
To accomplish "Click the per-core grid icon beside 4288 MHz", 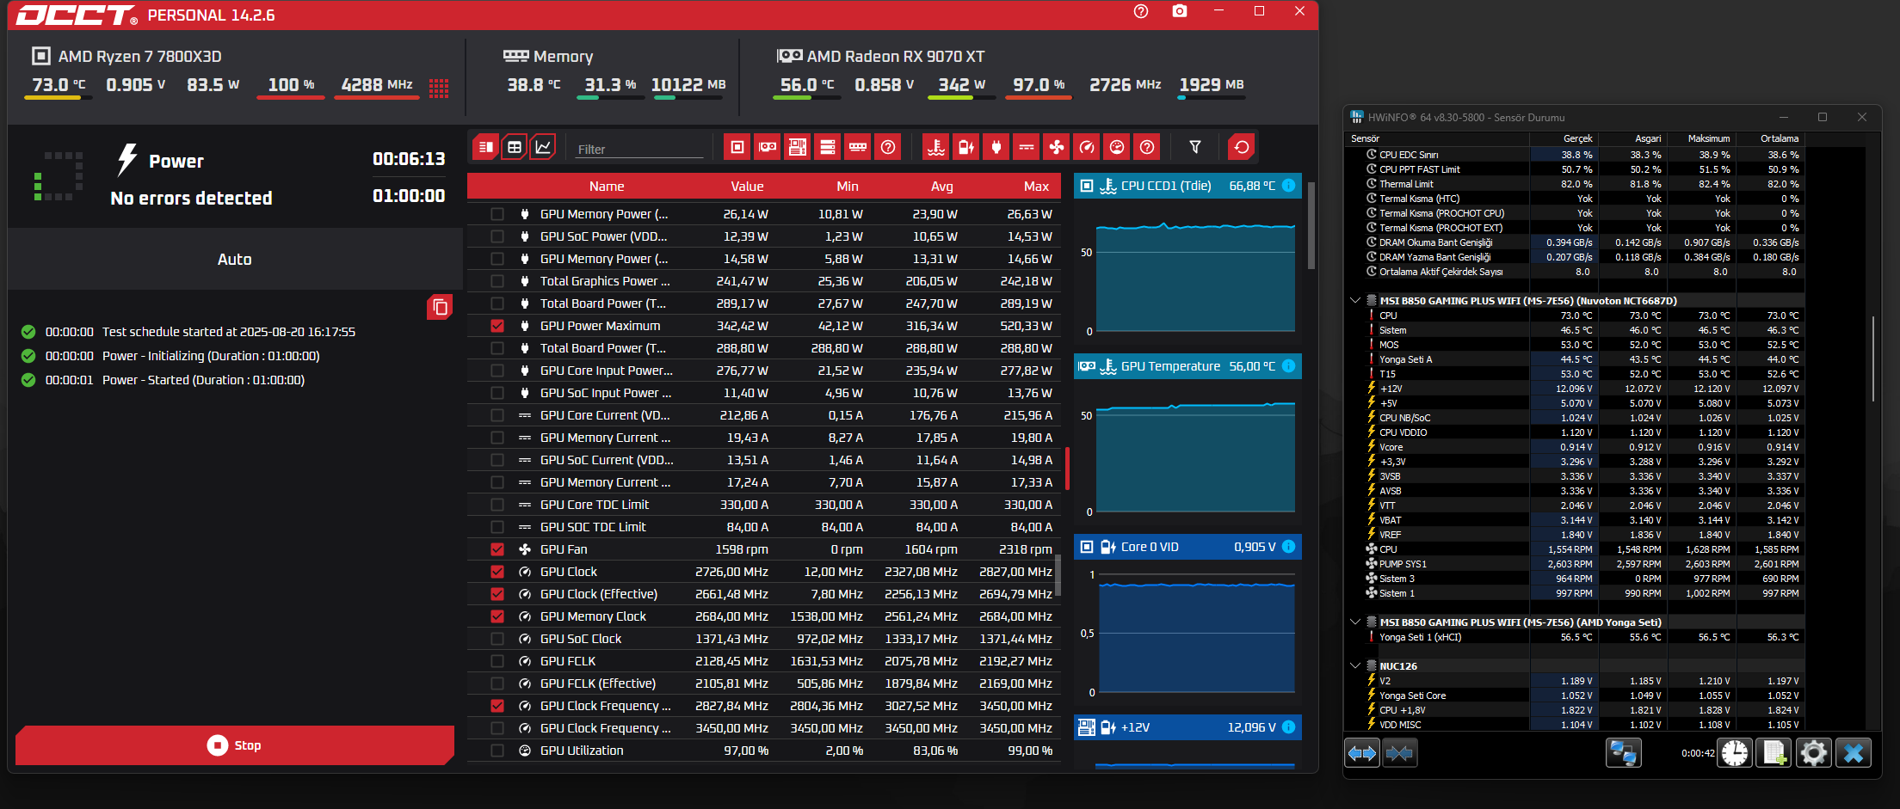I will [439, 88].
